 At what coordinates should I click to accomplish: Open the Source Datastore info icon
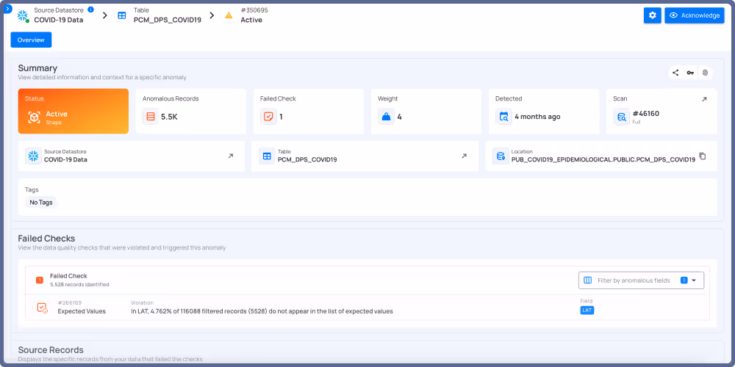(91, 10)
